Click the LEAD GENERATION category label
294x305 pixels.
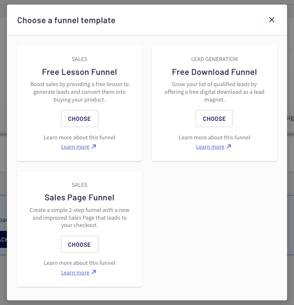coord(214,59)
